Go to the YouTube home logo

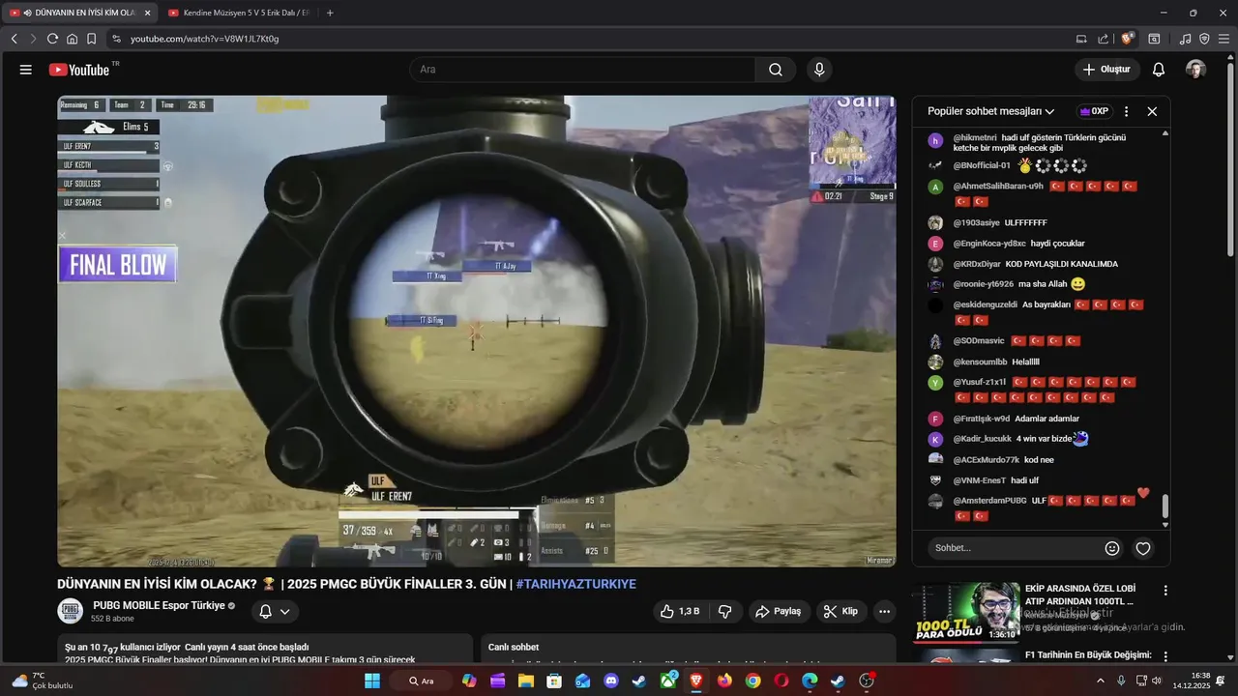tap(79, 70)
